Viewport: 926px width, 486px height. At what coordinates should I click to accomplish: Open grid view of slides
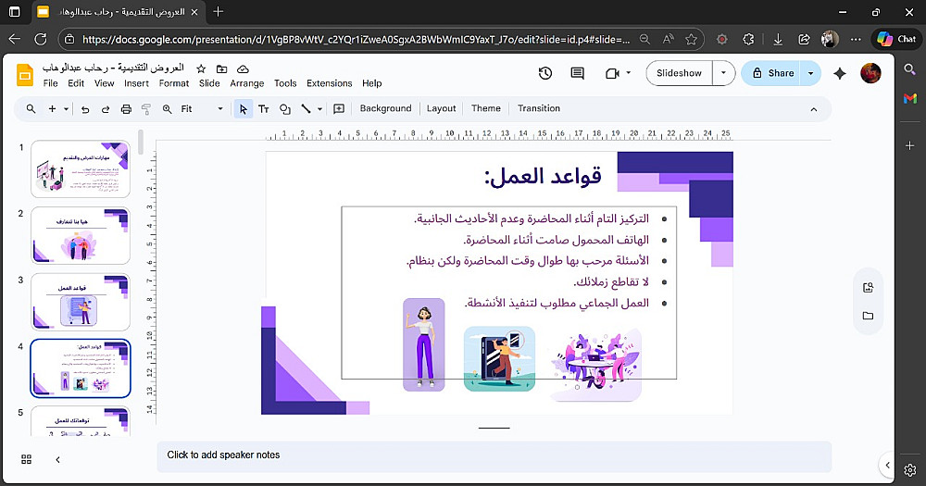click(x=27, y=459)
